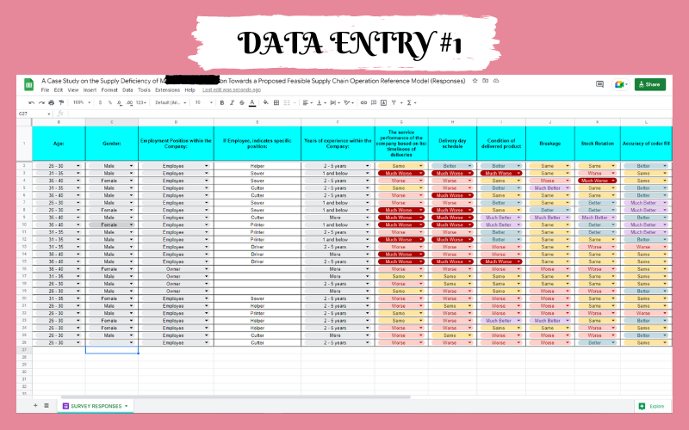This screenshot has height=430, width=689.
Task: Open the Extensions menu
Action: [x=167, y=90]
